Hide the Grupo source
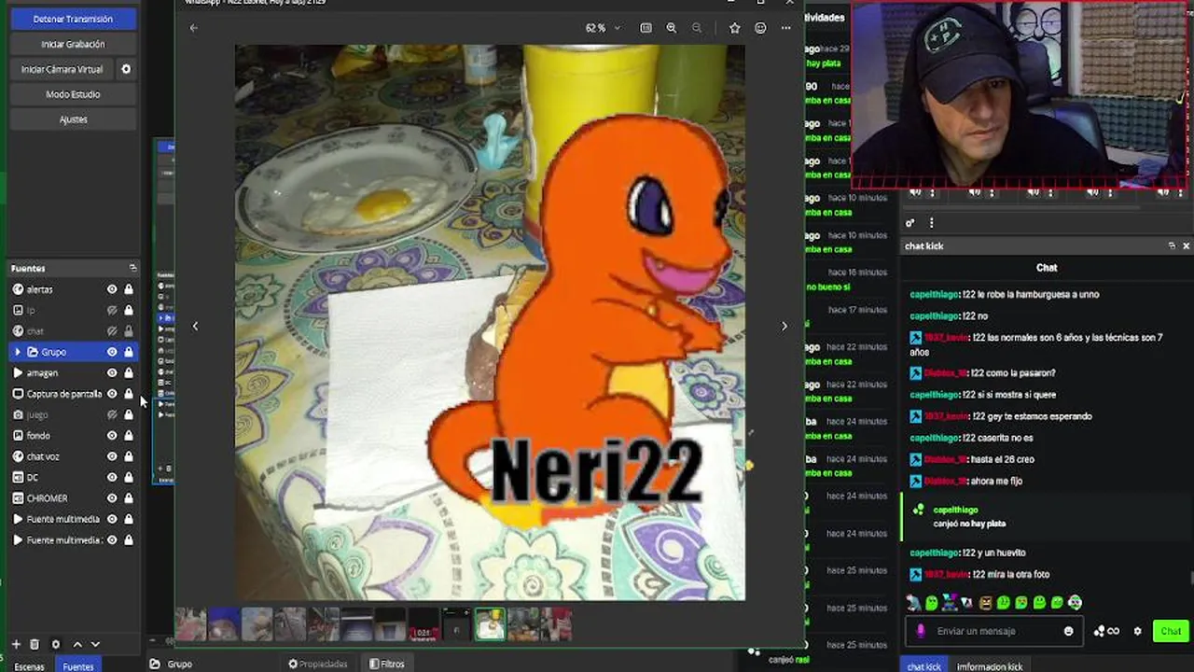The width and height of the screenshot is (1194, 672). tap(112, 352)
